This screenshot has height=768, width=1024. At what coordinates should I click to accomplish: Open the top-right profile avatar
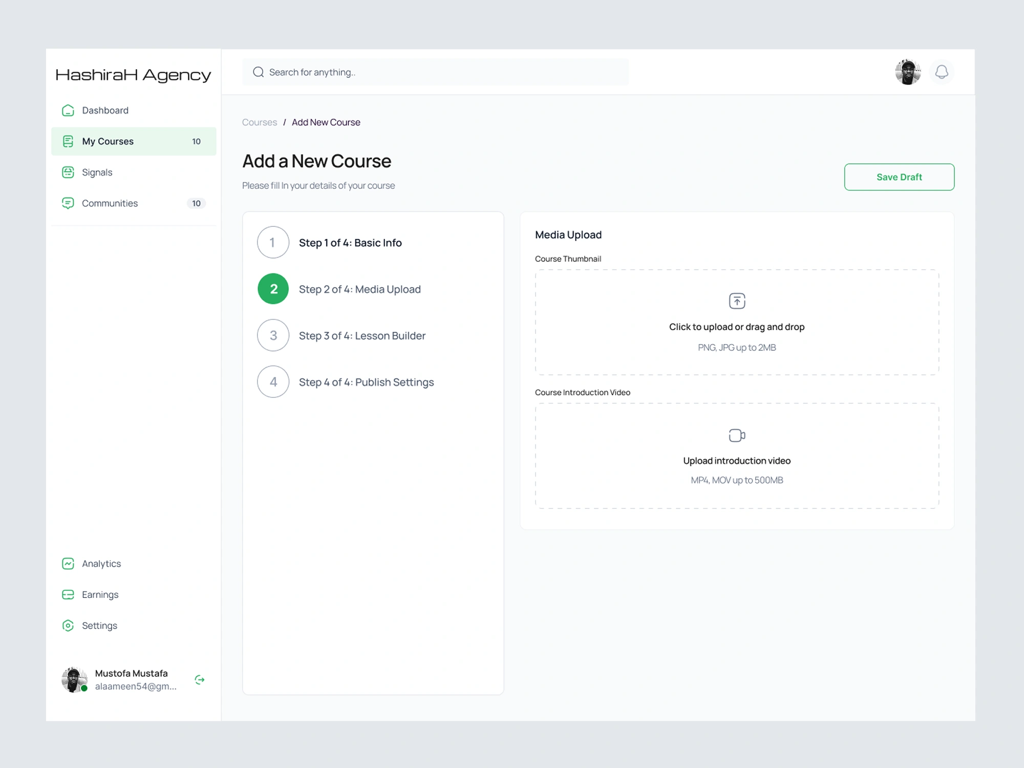[x=908, y=72]
